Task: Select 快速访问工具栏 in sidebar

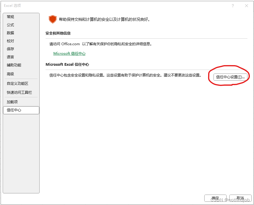Action: click(x=21, y=93)
